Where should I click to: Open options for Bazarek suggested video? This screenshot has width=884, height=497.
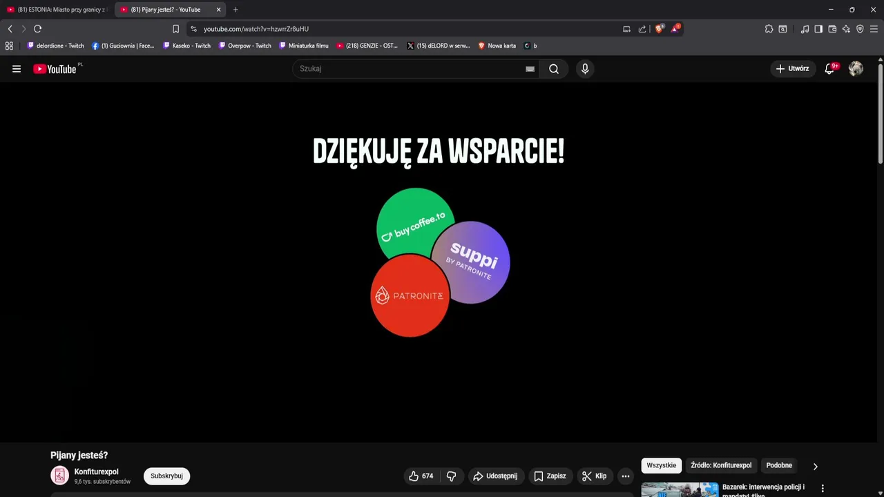point(822,489)
